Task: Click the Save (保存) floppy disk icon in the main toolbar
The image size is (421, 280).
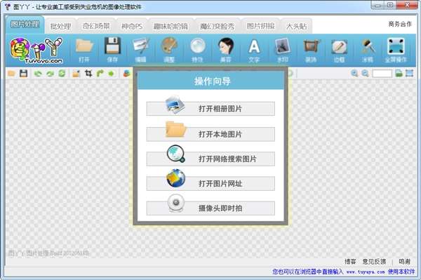Action: [112, 50]
